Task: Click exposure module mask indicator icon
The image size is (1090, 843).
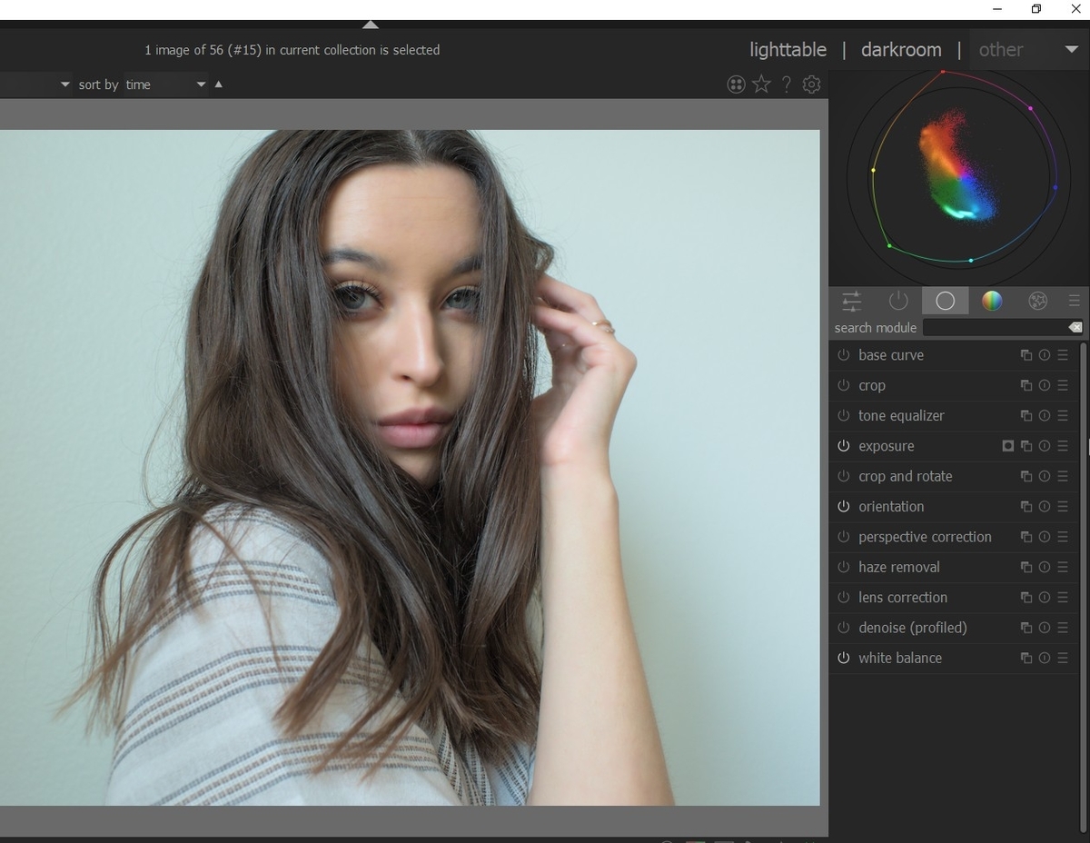Action: (x=1007, y=446)
